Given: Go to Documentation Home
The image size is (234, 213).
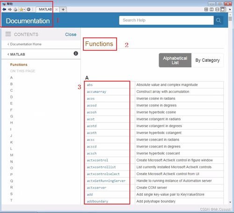Looking at the screenshot, I should click(x=24, y=44).
